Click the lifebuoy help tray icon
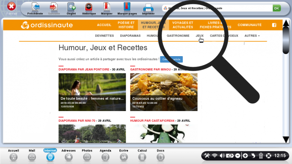 tap(269, 155)
